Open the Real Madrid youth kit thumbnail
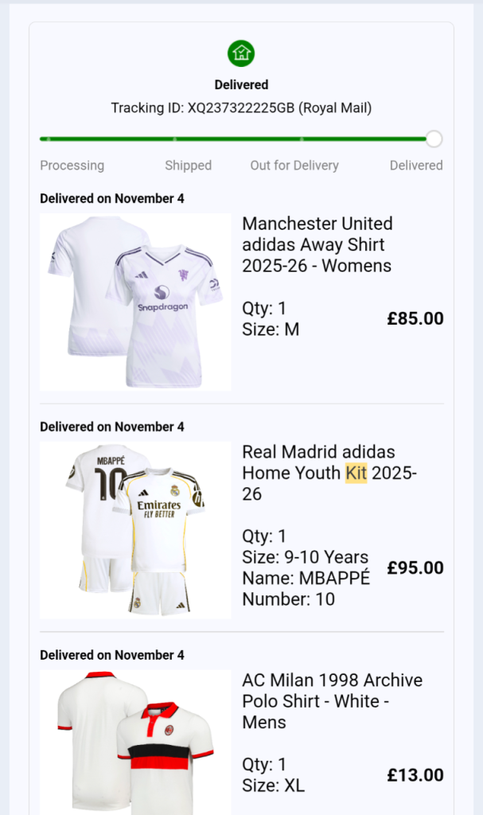 coord(135,530)
